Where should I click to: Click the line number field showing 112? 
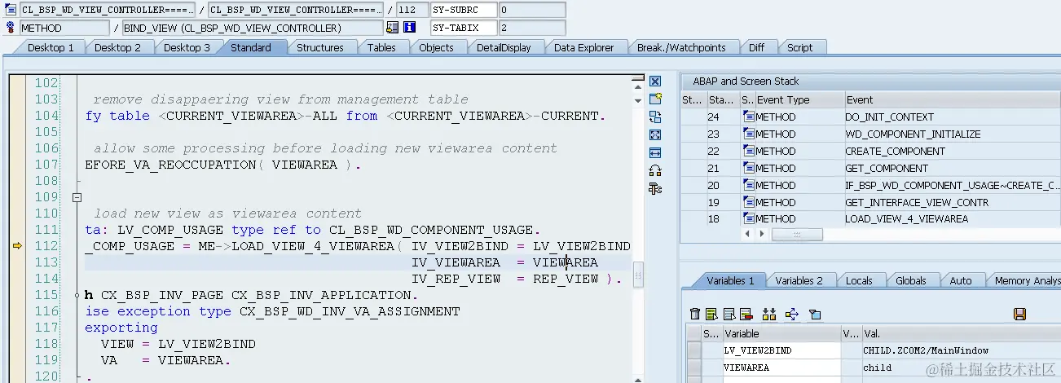click(x=412, y=10)
